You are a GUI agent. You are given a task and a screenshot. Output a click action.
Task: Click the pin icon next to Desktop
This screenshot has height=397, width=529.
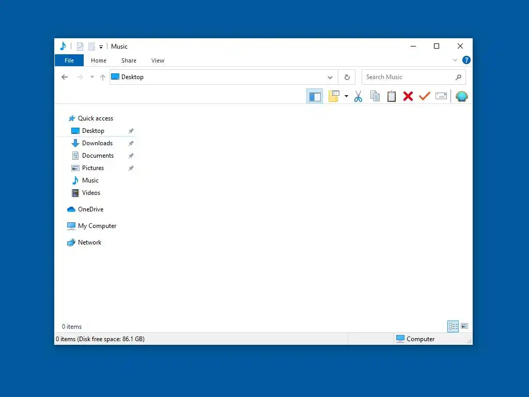click(131, 131)
